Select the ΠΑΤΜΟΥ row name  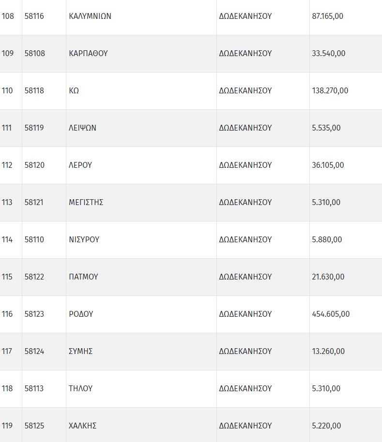[84, 277]
